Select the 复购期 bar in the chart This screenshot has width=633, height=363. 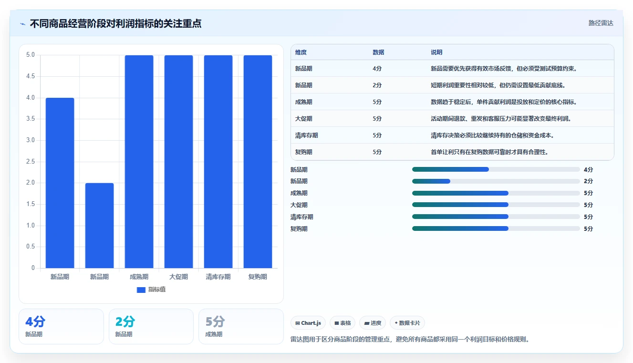coord(258,162)
